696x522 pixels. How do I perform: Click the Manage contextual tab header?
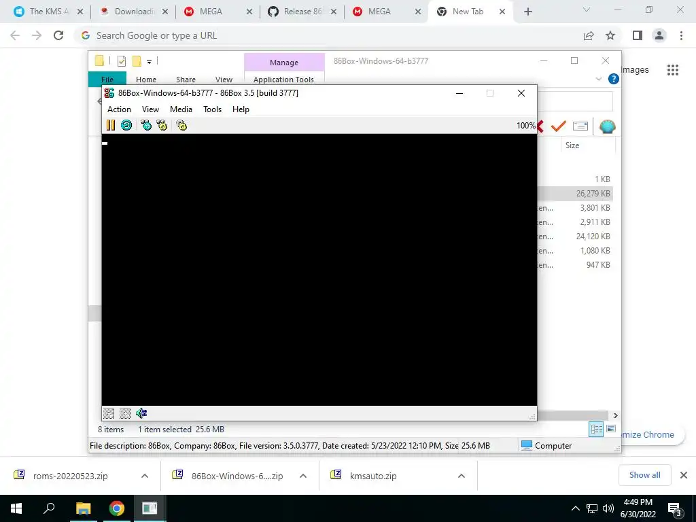point(284,63)
